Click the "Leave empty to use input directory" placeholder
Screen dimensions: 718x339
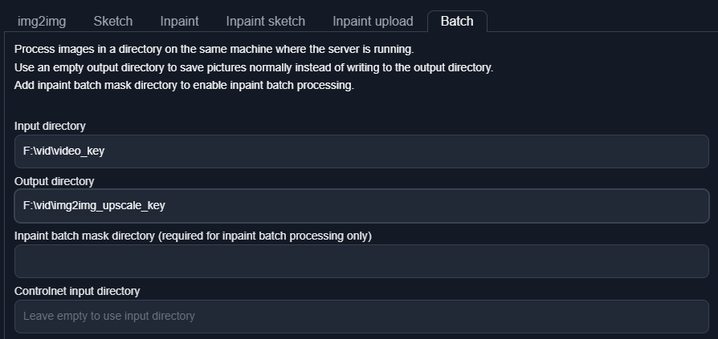pos(109,317)
